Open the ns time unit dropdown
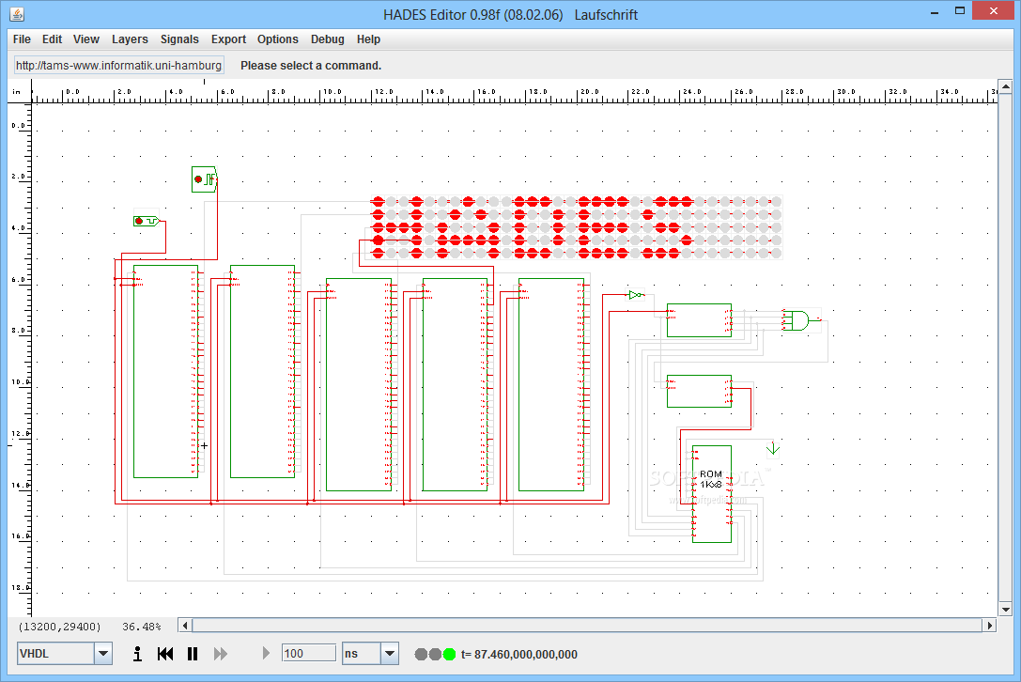Screen dimensions: 1021x682 [390, 653]
